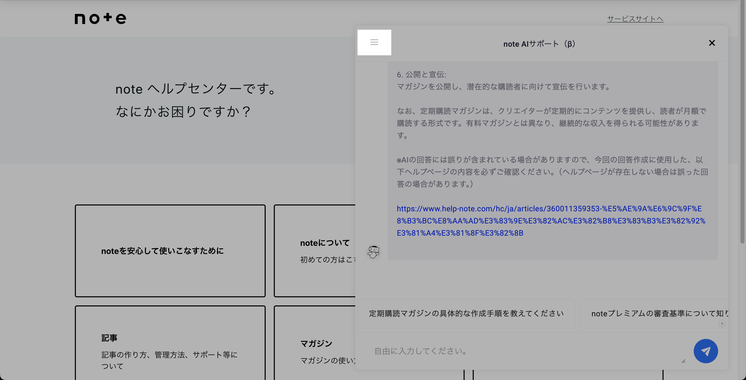This screenshot has width=746, height=380.
Task: Click the マガジンを公開し、潜在的な購読者 text line
Action: [x=504, y=87]
